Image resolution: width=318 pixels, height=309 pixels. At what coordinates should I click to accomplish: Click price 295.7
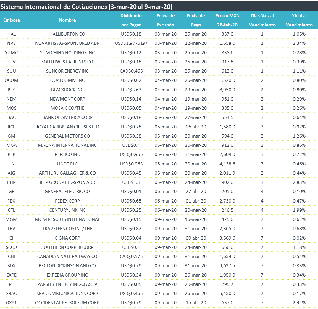227,284
